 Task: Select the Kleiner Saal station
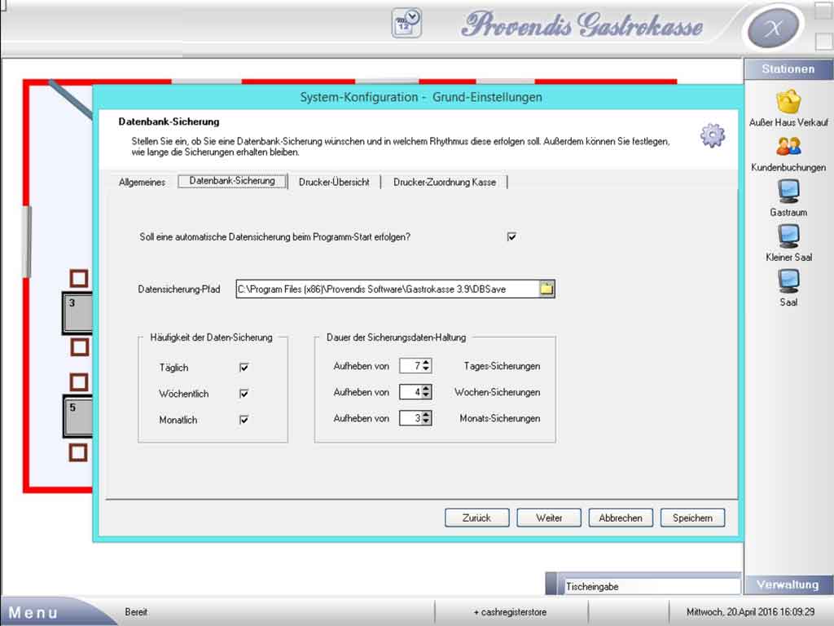[x=788, y=243]
